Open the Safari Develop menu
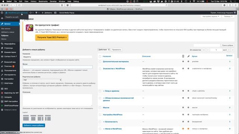 click(x=53, y=1)
